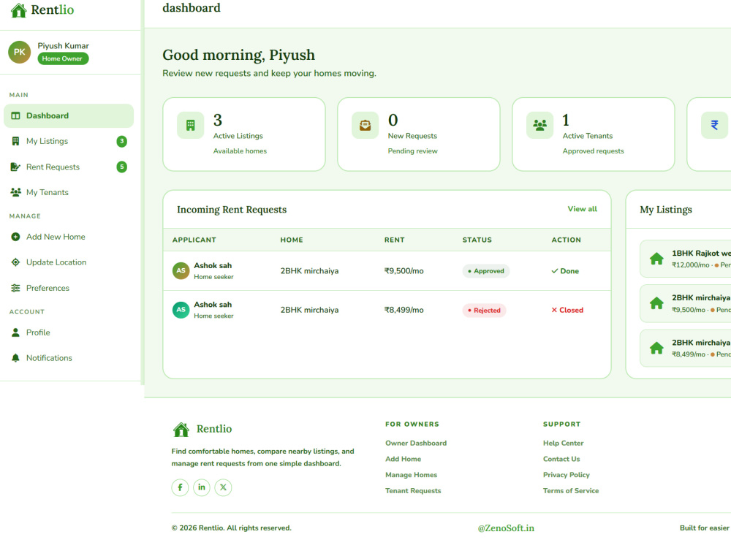Click the Rejected status pill

coord(484,311)
